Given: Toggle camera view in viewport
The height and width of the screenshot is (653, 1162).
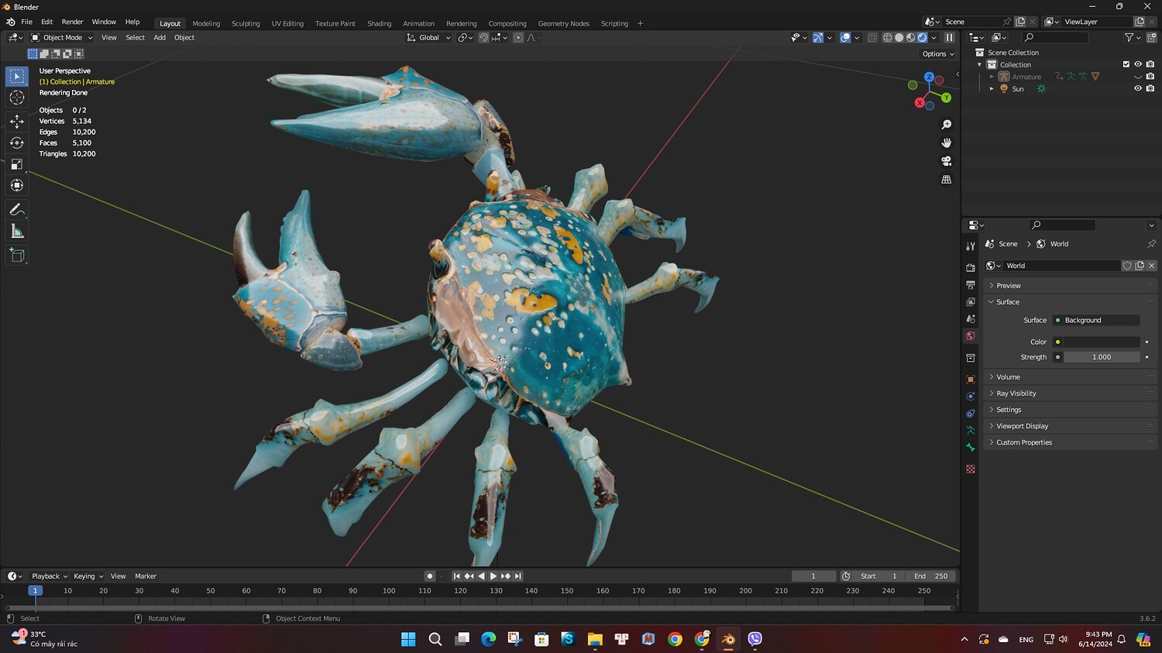Looking at the screenshot, I should (x=946, y=161).
